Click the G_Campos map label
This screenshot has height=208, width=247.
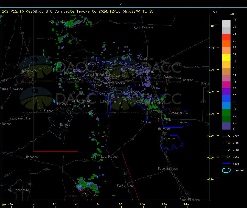[x=186, y=80]
